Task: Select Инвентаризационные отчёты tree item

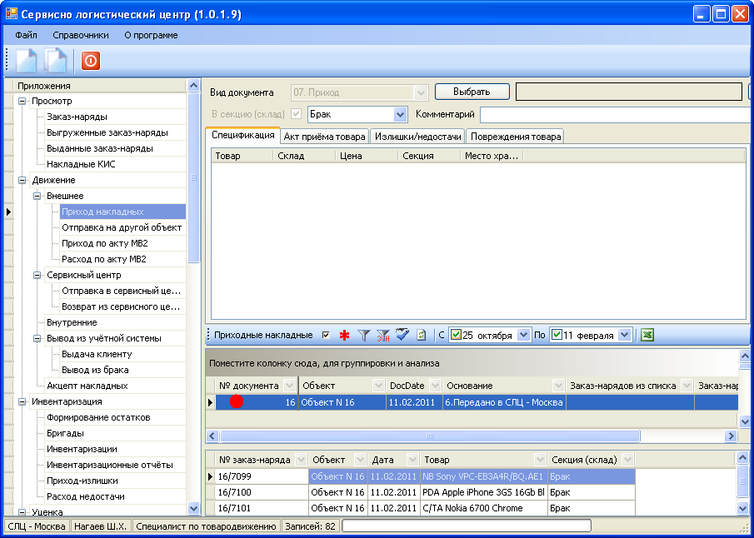Action: click(110, 465)
